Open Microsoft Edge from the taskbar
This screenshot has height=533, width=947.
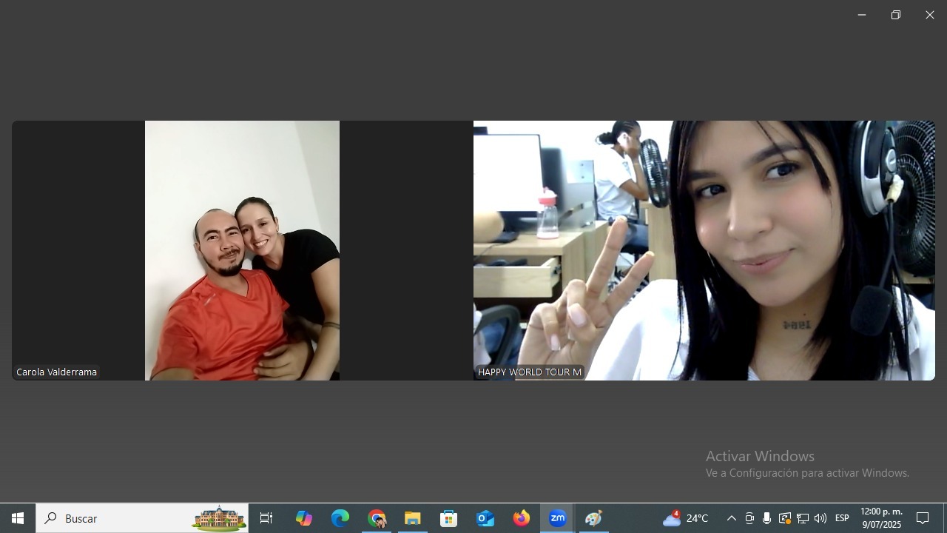coord(340,518)
